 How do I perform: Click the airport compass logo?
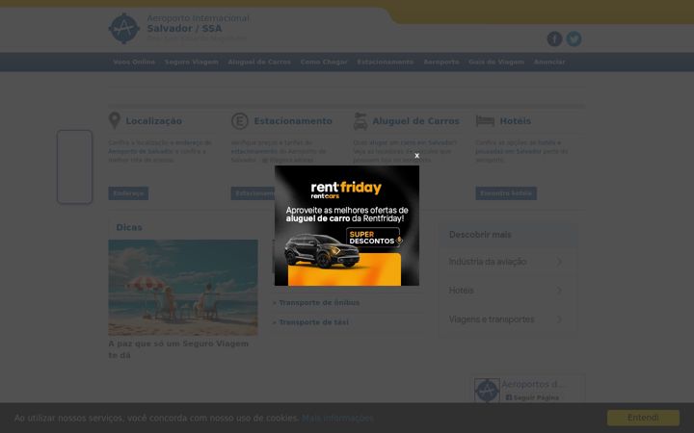(x=124, y=28)
